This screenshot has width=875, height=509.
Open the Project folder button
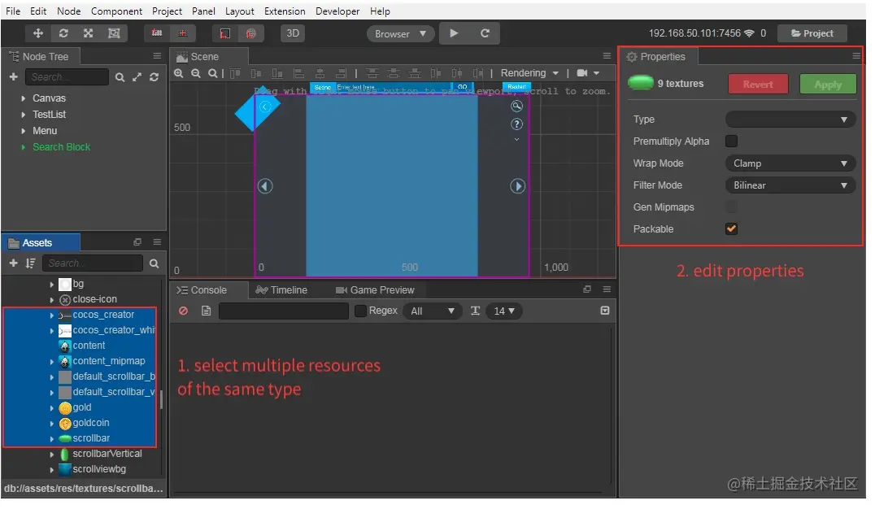point(812,33)
